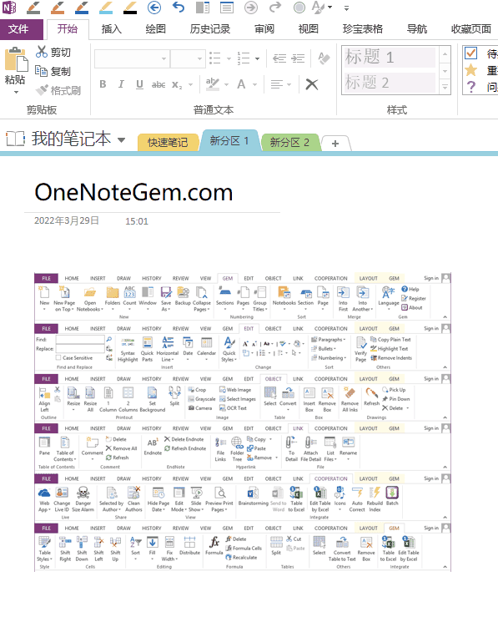Click the Forward navigation arrow
This screenshot has height=627, width=498.
(x=251, y=8)
